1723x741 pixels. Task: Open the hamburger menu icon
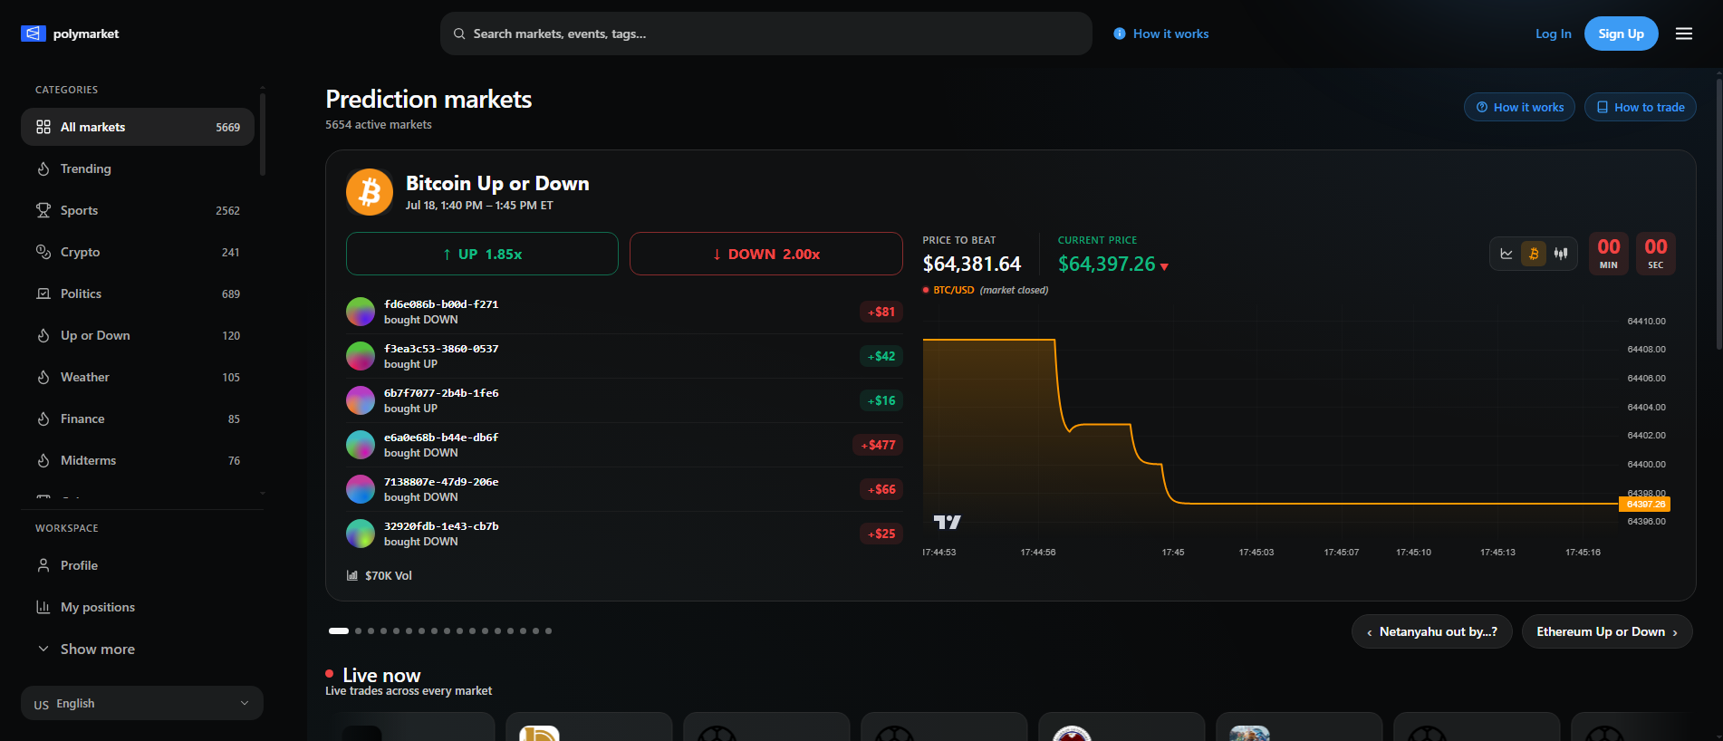coord(1684,34)
